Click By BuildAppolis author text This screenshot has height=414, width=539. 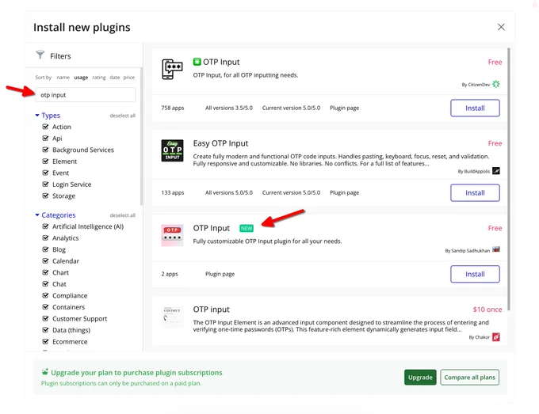[x=474, y=171]
